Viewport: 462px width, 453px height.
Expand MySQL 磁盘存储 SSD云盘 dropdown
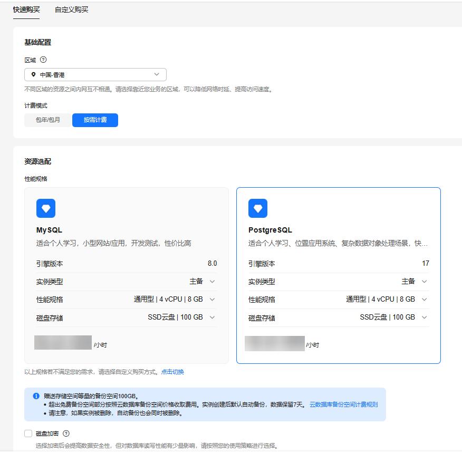pos(181,317)
